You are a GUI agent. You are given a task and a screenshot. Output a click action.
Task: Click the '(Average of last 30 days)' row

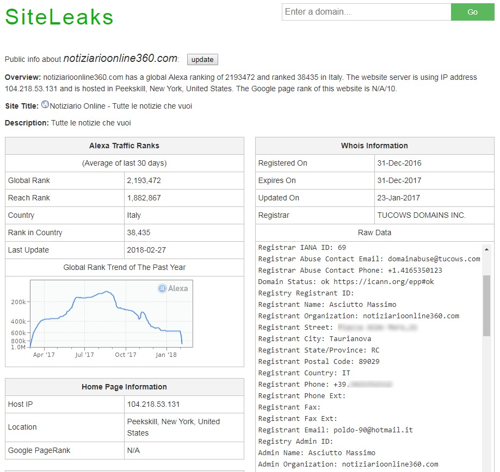(125, 163)
